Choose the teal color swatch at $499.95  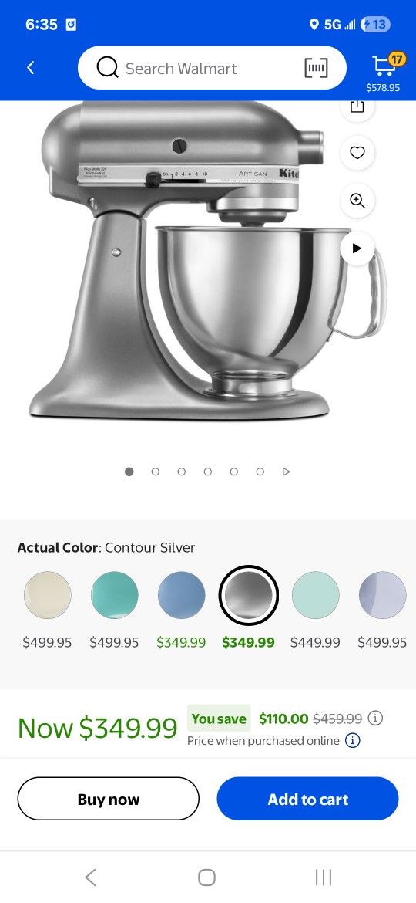[114, 595]
